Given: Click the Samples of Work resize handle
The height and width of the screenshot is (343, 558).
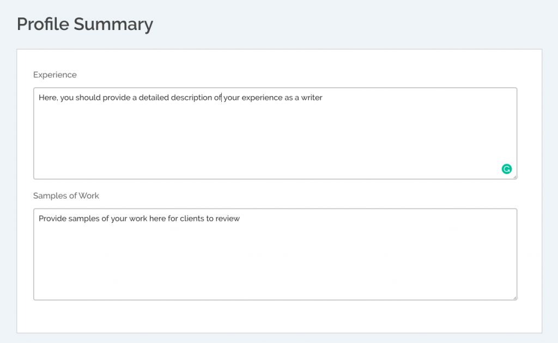Looking at the screenshot, I should pyautogui.click(x=514, y=298).
